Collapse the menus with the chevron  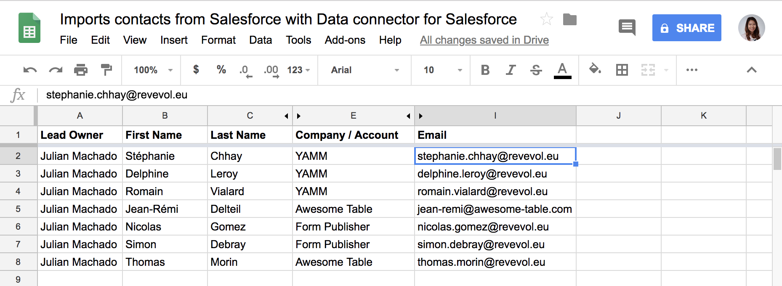coord(752,70)
